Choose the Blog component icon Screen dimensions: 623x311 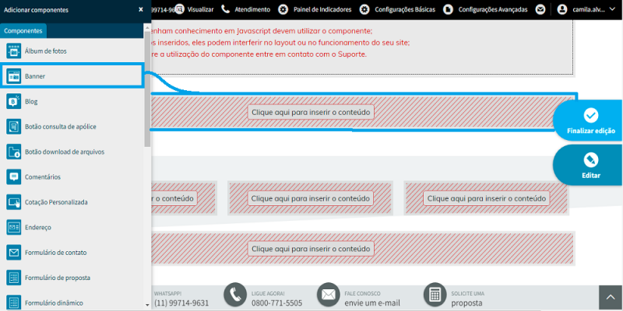pyautogui.click(x=14, y=102)
